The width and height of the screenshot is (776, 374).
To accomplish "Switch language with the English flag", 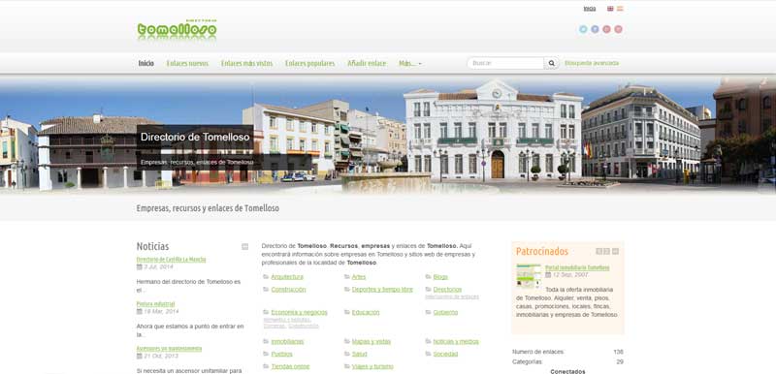I will (x=610, y=9).
